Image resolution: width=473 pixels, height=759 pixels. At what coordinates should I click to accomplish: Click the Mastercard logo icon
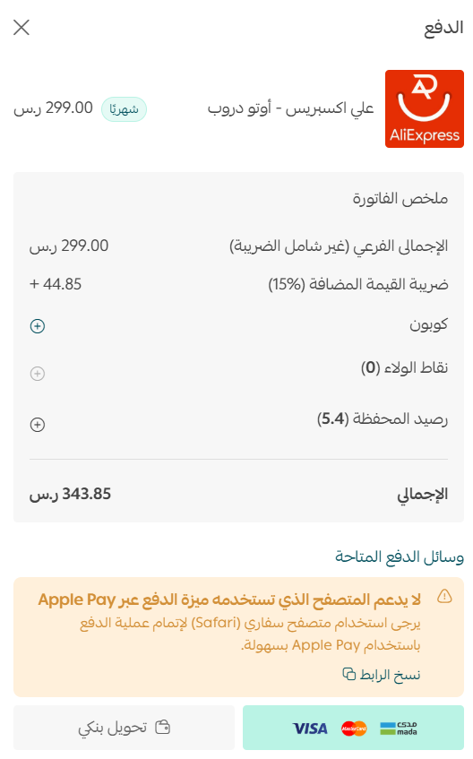click(354, 728)
